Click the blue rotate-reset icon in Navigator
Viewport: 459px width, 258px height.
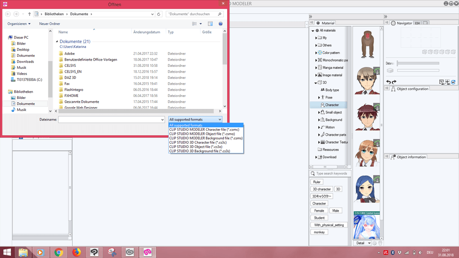point(453,82)
